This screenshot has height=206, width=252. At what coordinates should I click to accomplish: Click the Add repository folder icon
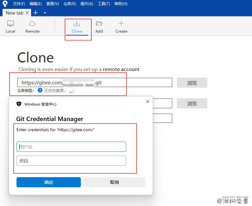[99, 24]
